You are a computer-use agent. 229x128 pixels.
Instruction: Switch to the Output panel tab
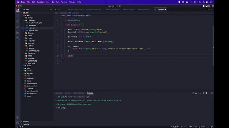[x=68, y=93]
